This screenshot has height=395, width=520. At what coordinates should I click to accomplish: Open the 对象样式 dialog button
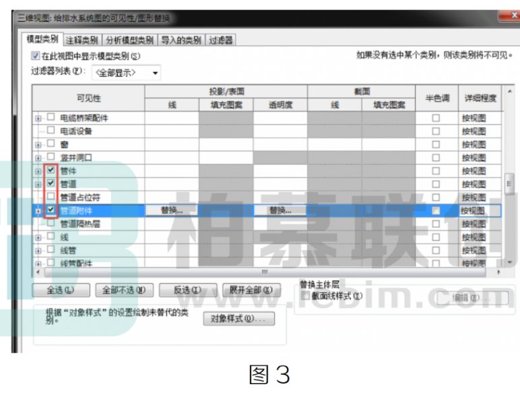(238, 319)
